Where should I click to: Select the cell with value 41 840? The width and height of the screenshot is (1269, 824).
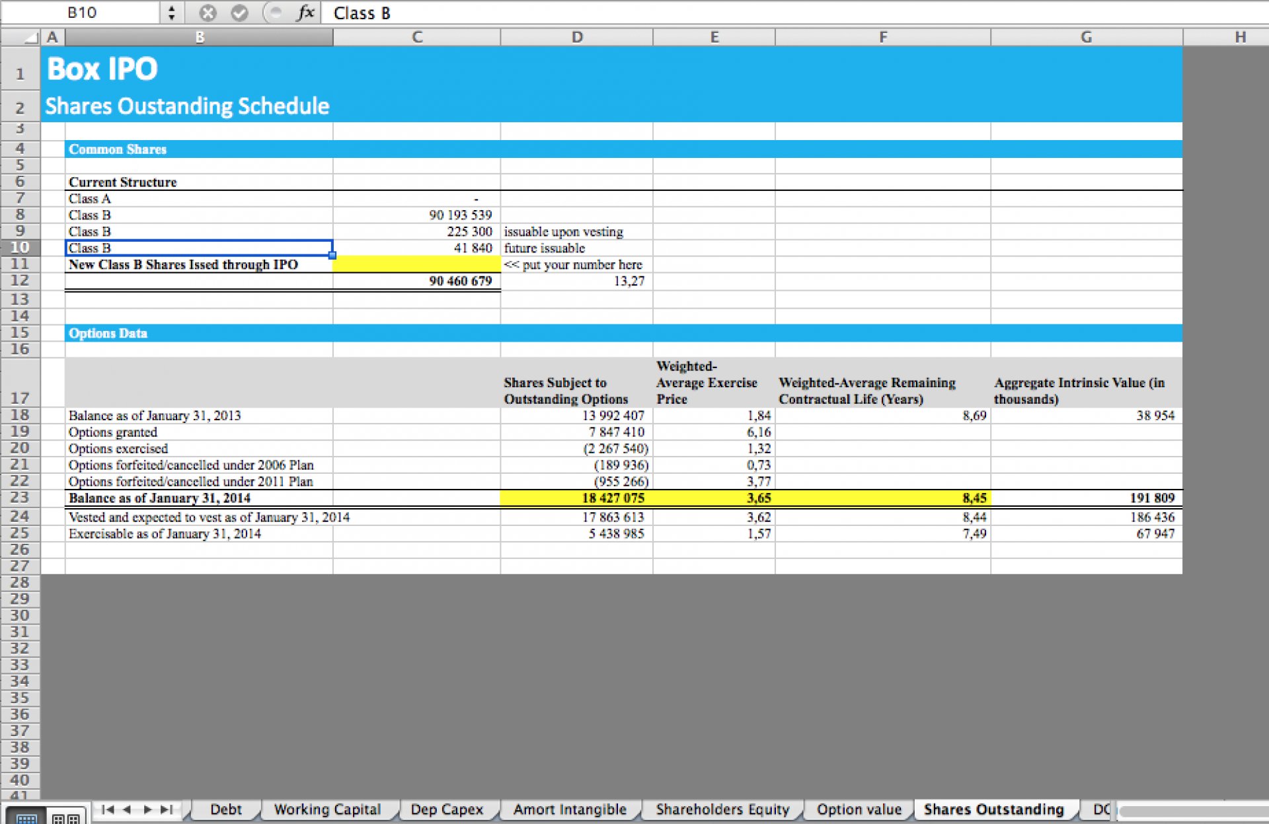click(417, 248)
